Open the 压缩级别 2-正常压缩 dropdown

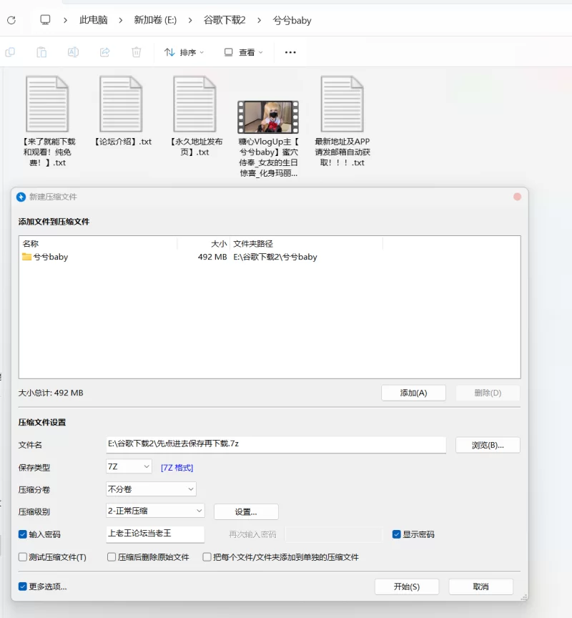coord(155,511)
